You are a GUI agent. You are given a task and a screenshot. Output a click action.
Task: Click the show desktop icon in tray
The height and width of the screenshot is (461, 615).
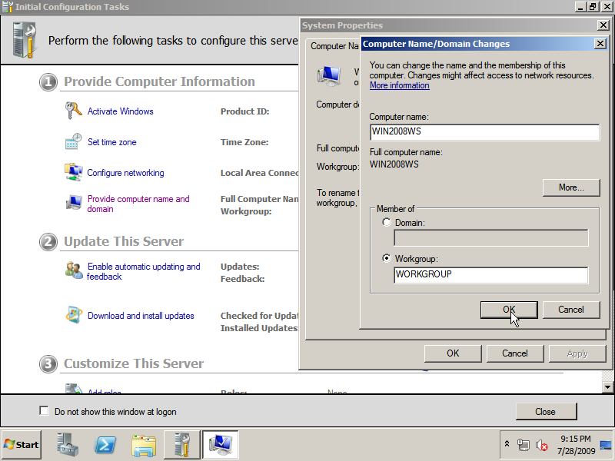pos(606,446)
